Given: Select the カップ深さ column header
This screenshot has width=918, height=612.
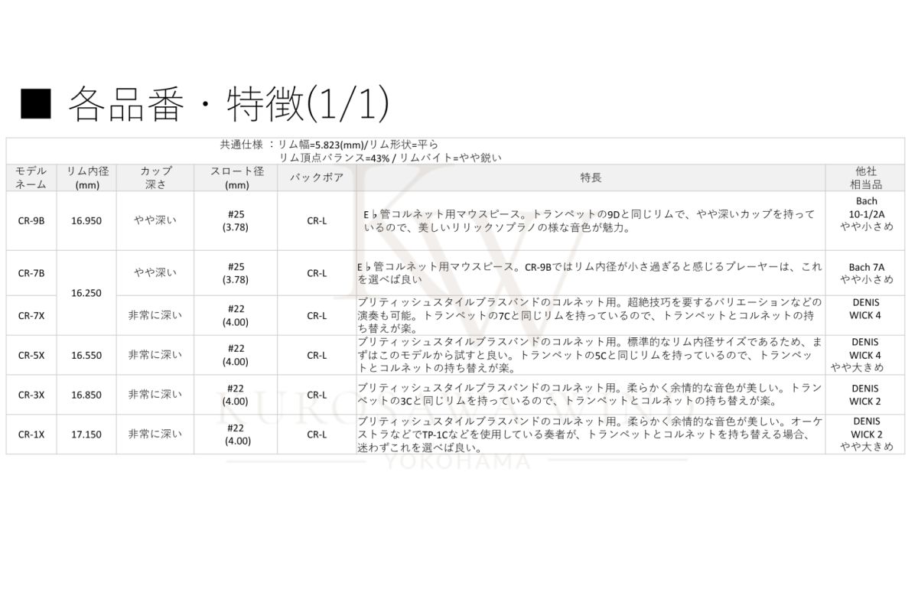Looking at the screenshot, I should (x=155, y=177).
